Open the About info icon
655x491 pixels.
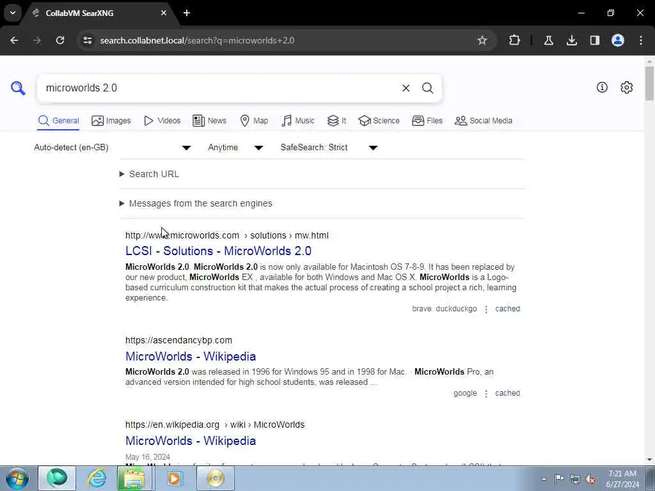602,87
